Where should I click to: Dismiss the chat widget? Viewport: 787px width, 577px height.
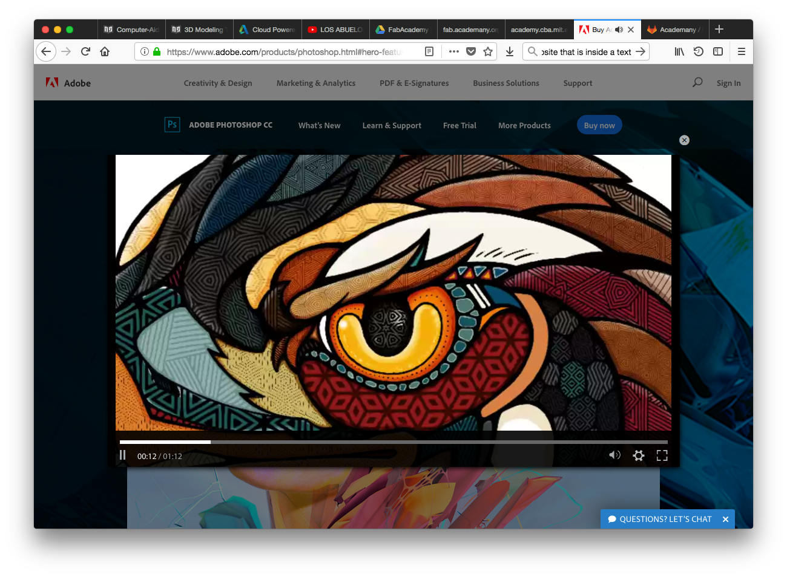(725, 519)
